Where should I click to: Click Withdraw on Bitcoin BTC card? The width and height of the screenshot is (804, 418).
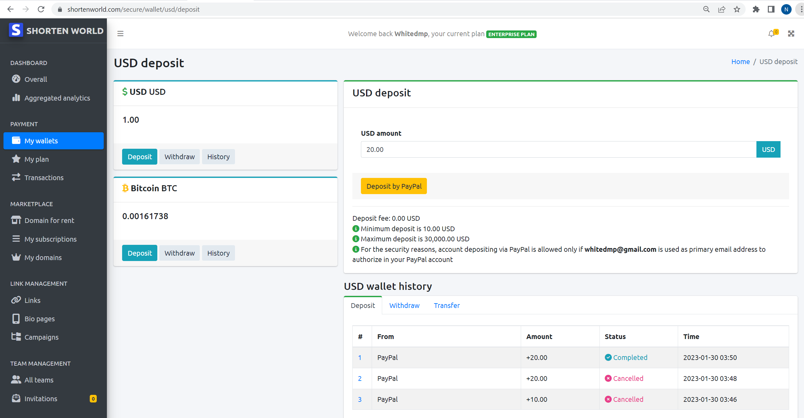click(x=180, y=253)
